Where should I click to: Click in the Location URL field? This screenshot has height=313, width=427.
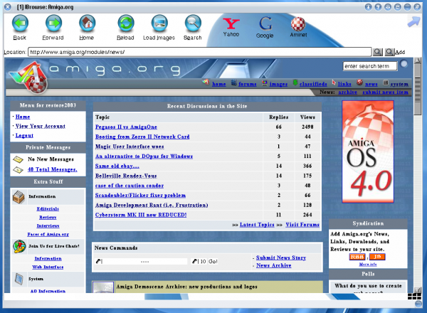(x=199, y=52)
